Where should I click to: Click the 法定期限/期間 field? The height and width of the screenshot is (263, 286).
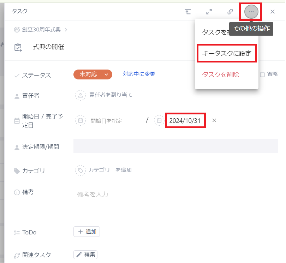point(175,146)
